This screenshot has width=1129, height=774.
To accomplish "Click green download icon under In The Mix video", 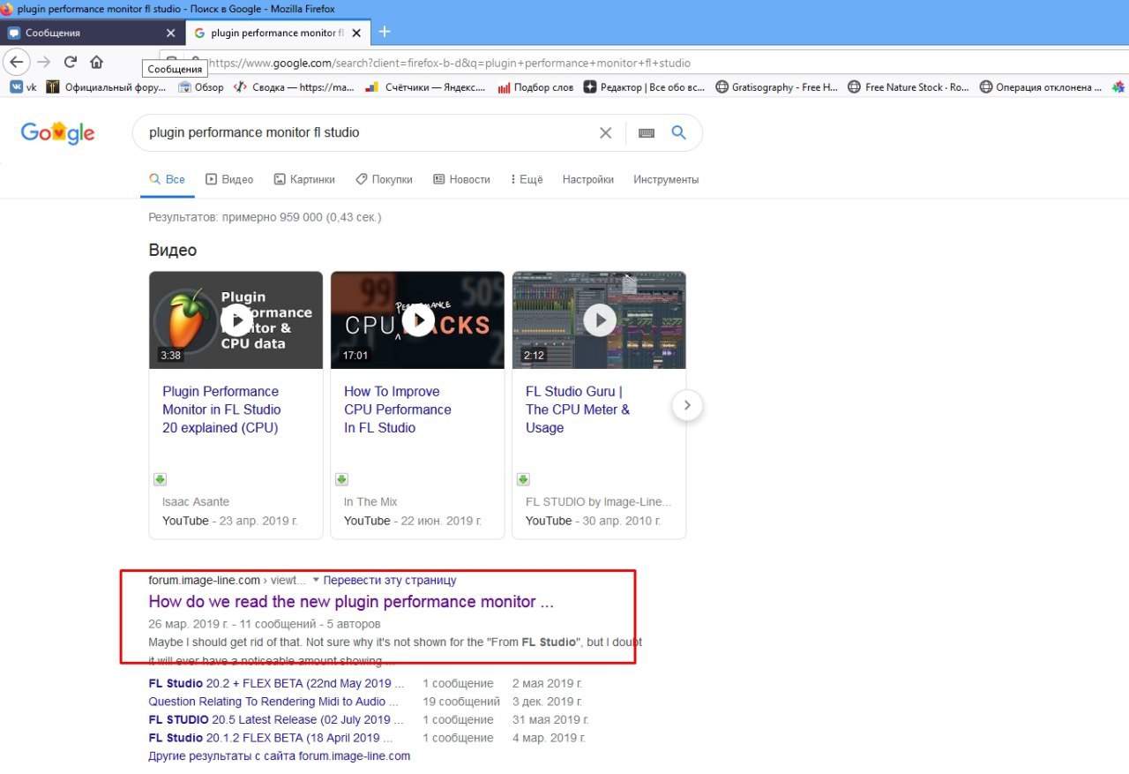I will (341, 480).
